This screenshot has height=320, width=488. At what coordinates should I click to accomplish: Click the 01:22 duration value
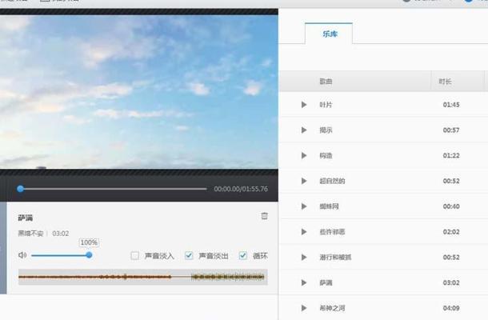[x=451, y=156]
